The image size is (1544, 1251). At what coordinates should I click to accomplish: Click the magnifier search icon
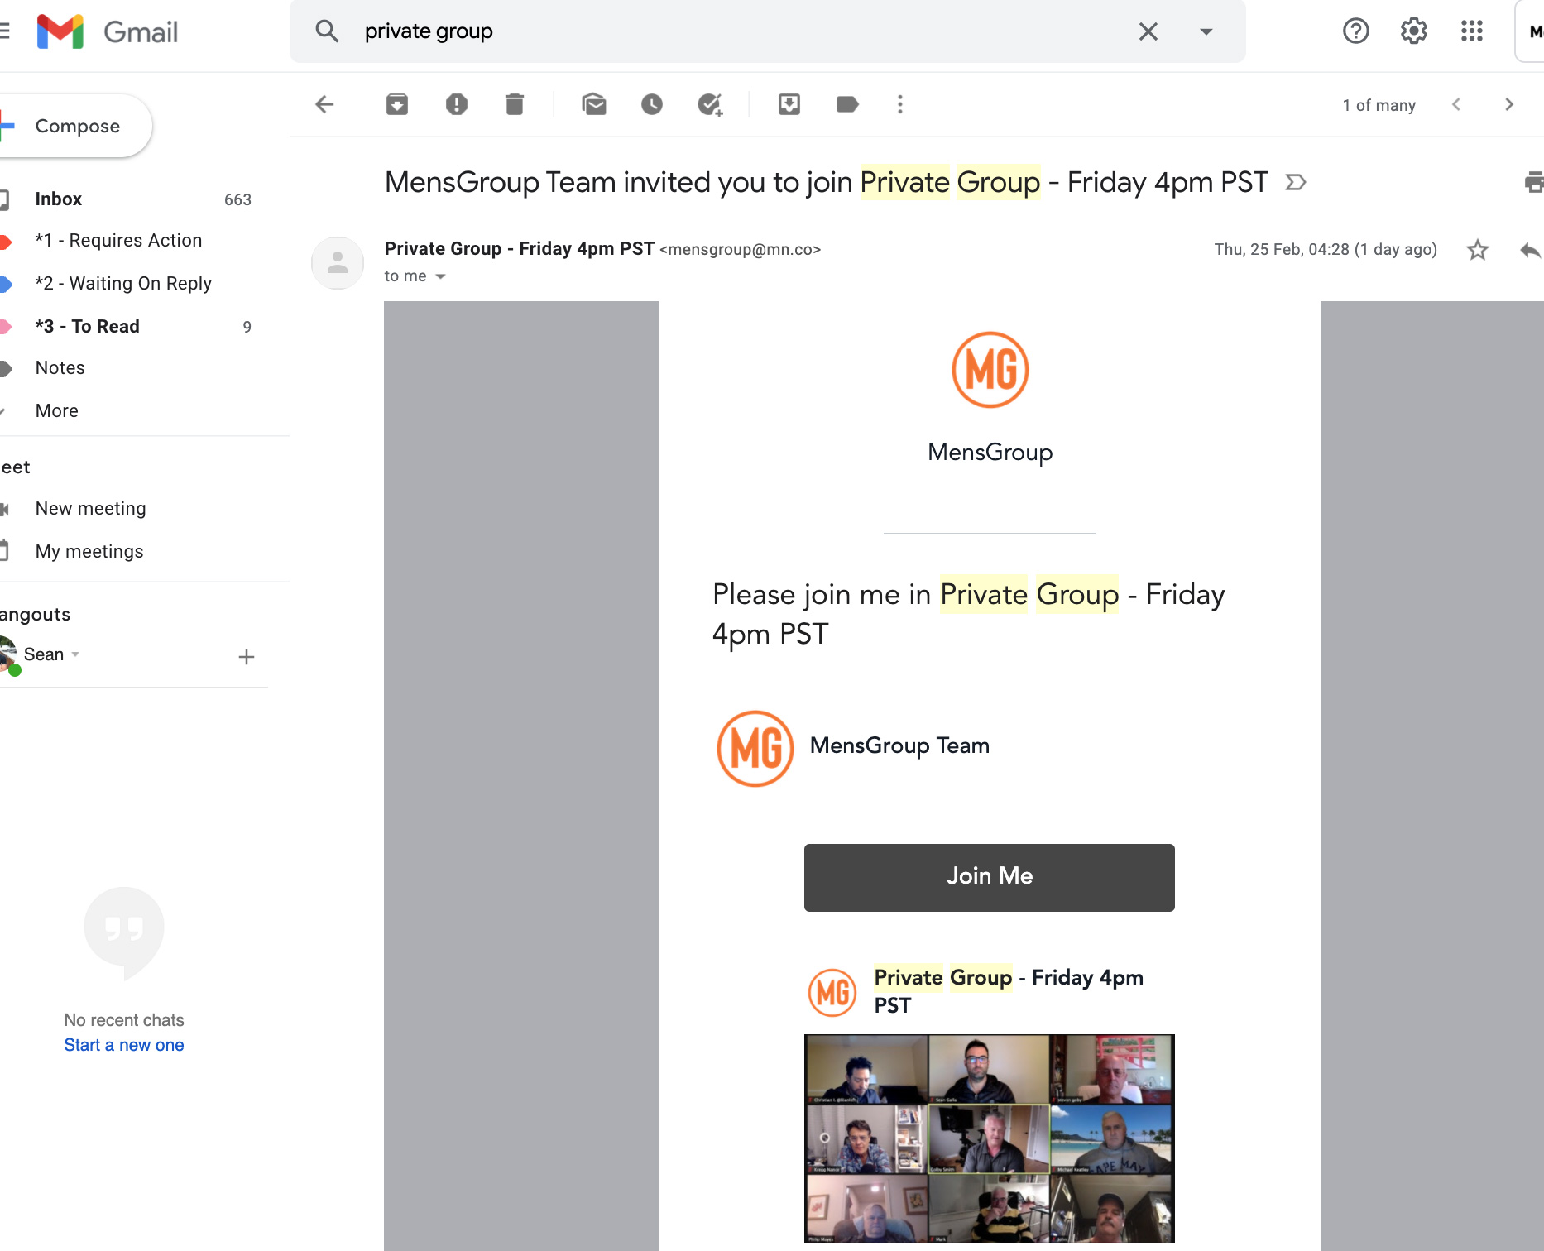coord(328,31)
